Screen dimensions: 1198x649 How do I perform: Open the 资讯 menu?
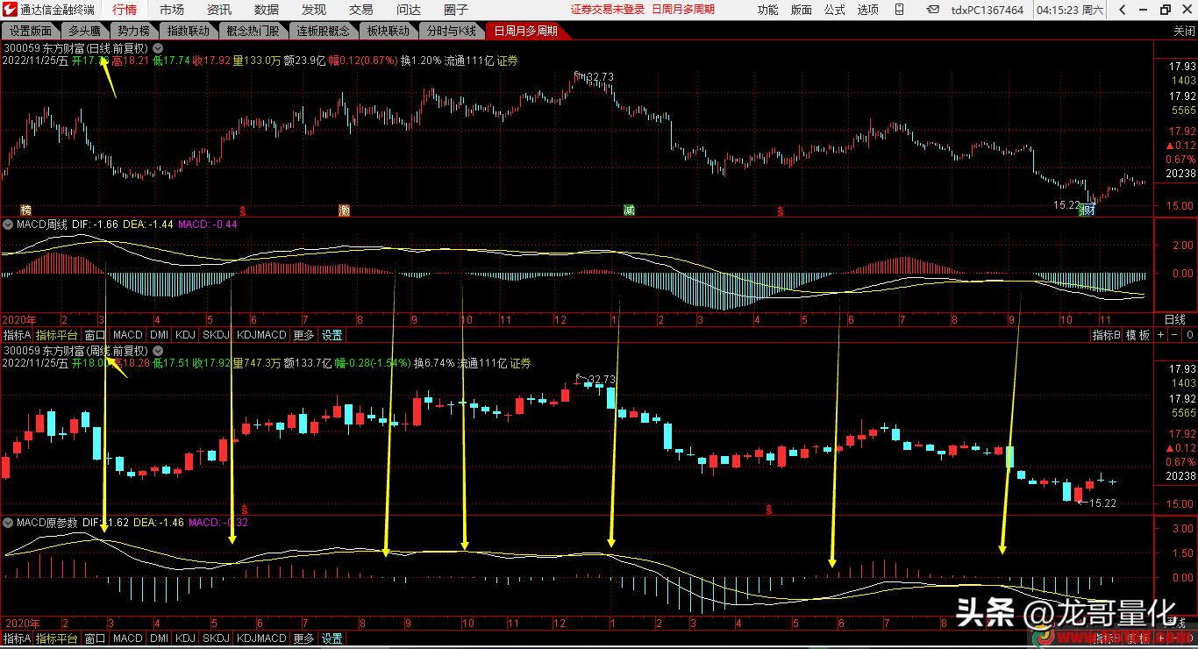click(x=219, y=10)
